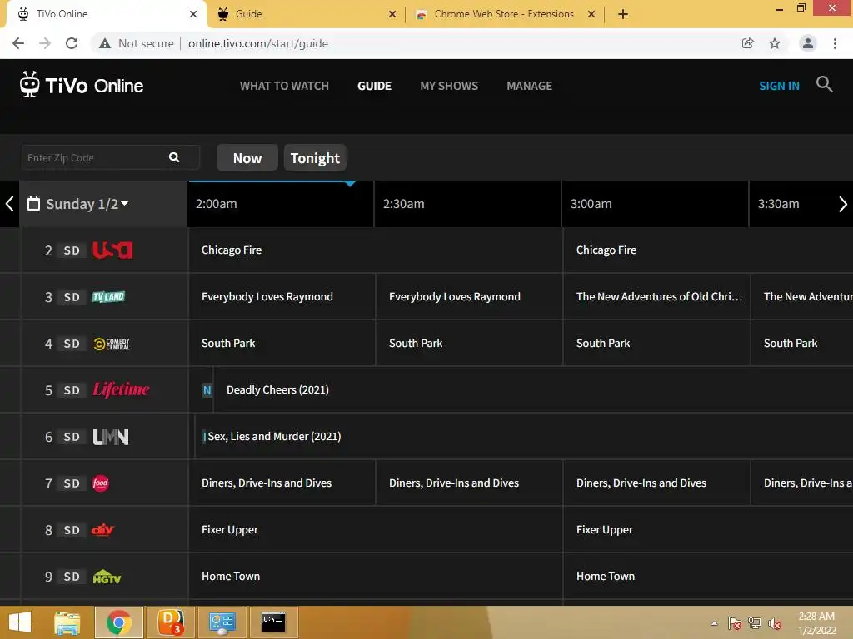Open Everybody Loves Raymond at 2:30am
The image size is (853, 639).
(x=469, y=297)
